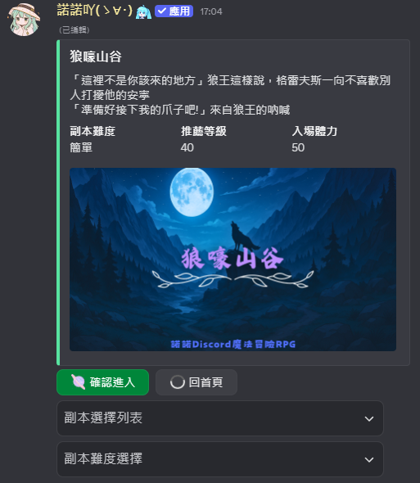420x483 pixels.
Task: Select the 回首頁 button
Action: click(x=196, y=382)
